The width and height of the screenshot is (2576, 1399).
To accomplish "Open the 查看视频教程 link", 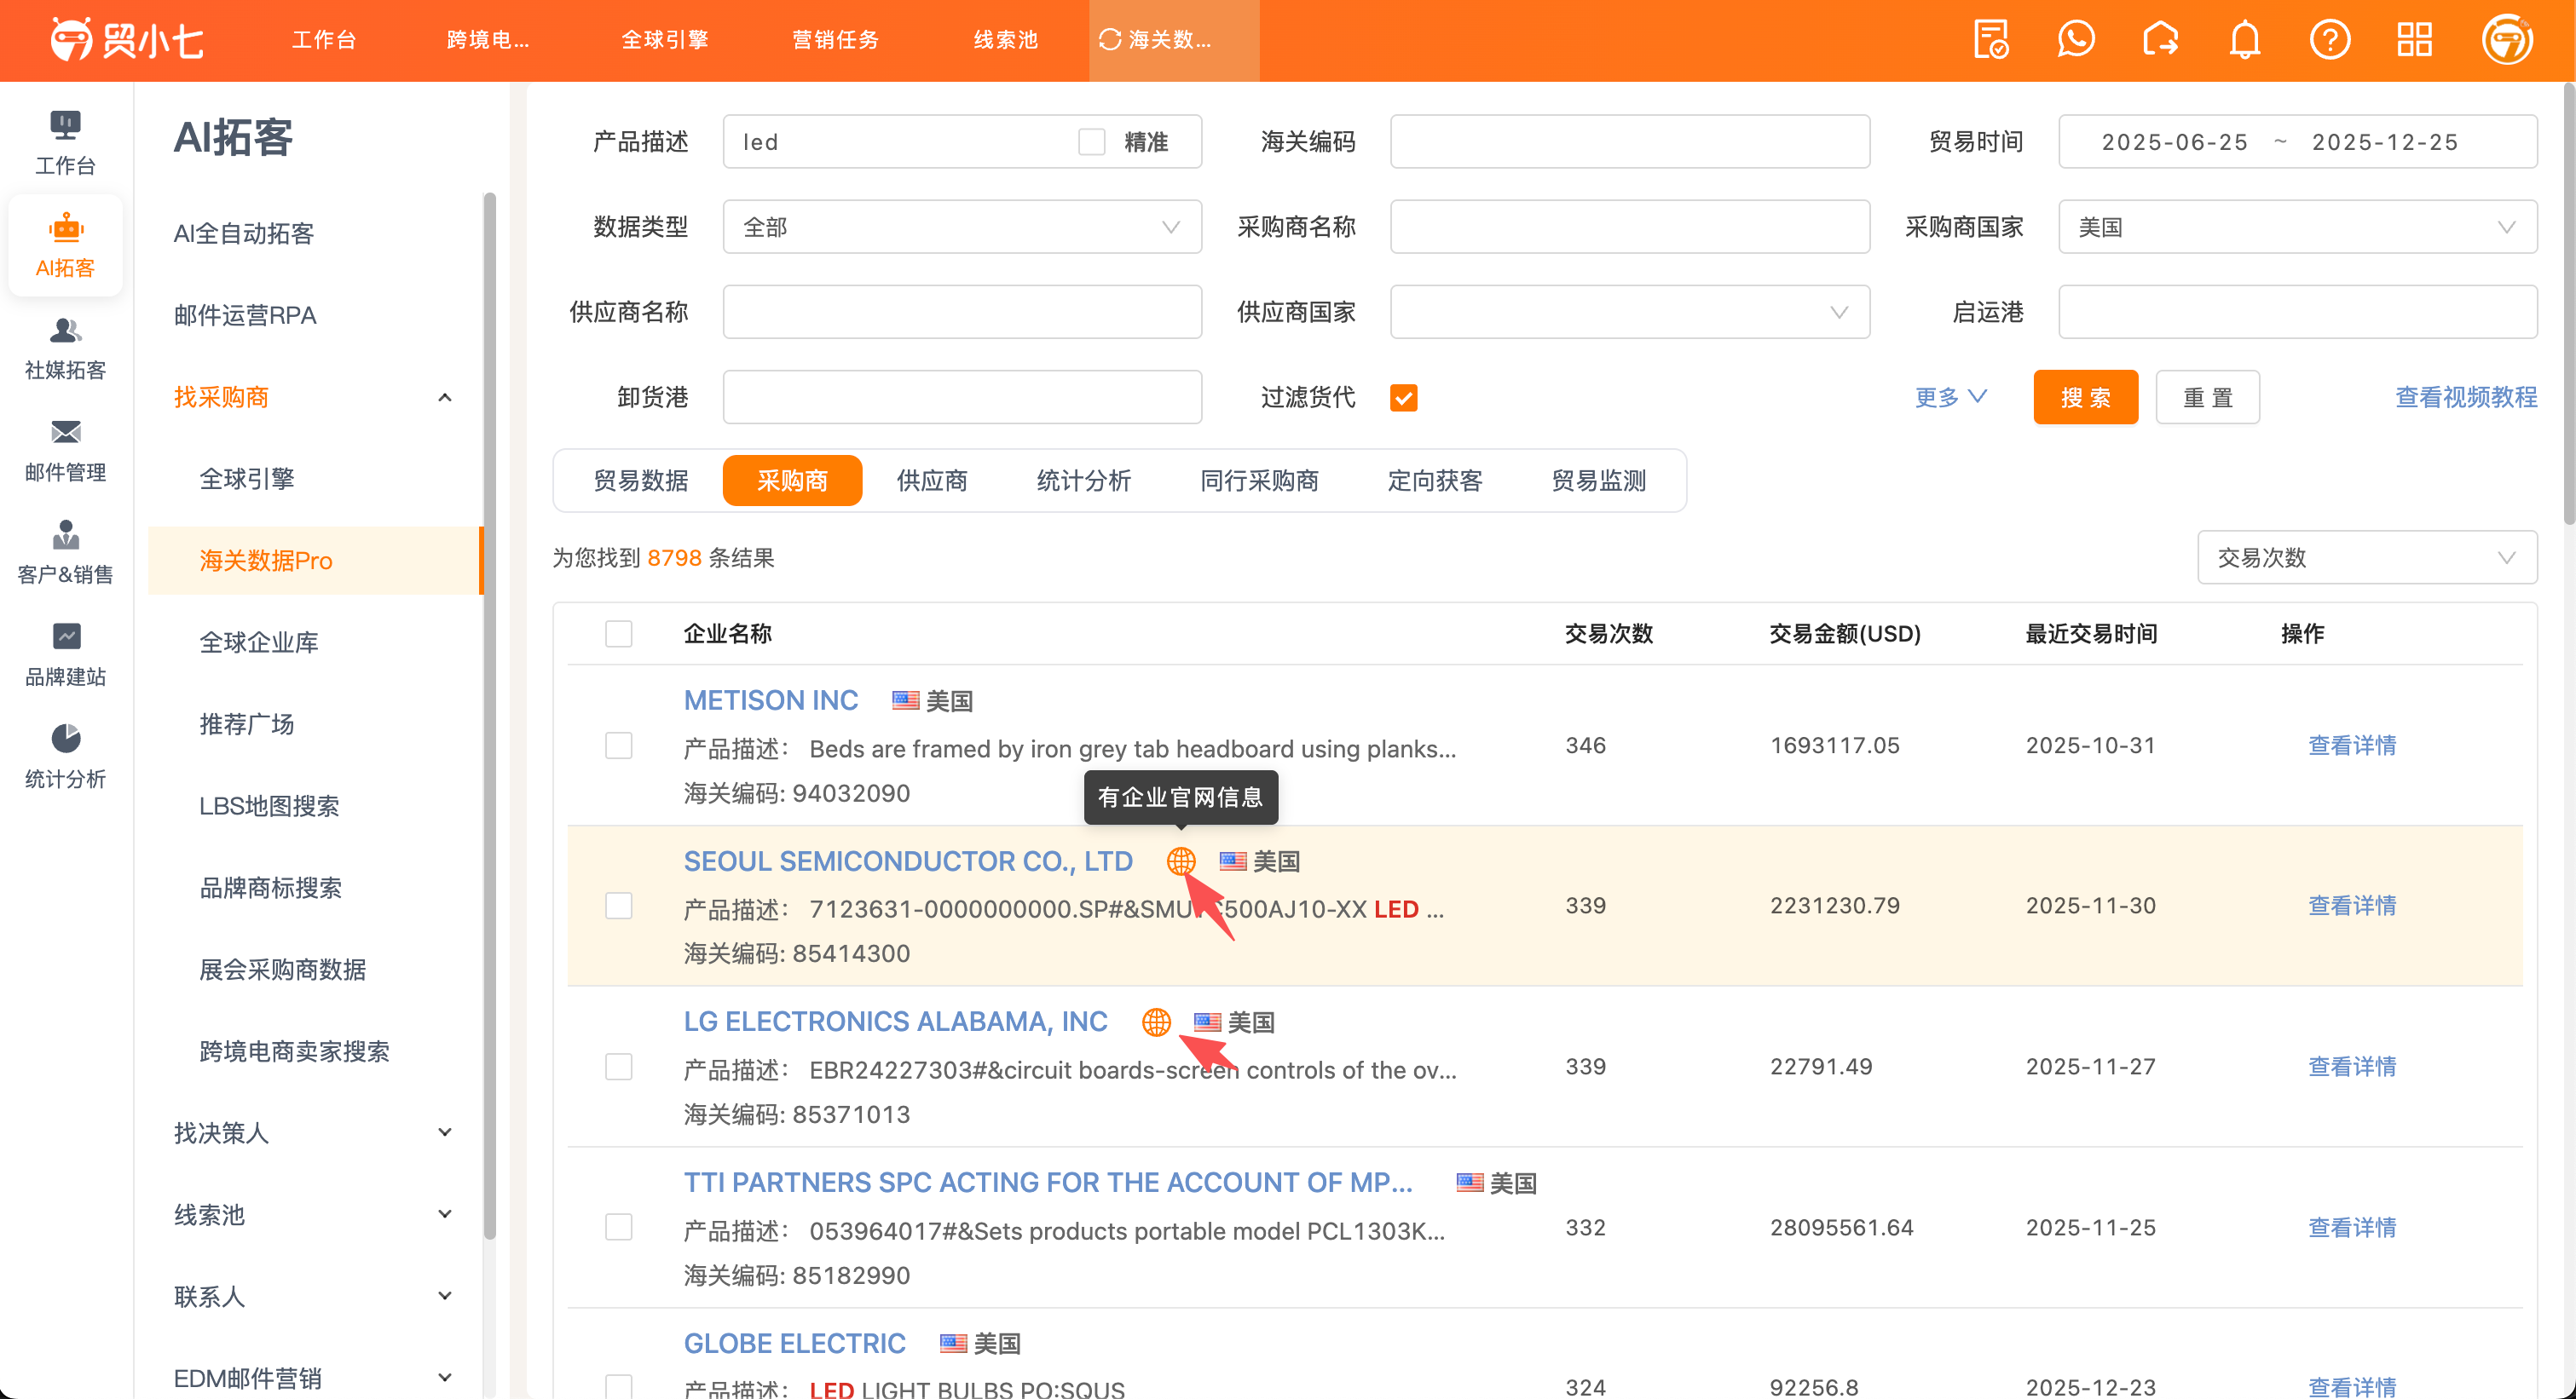I will tap(2466, 398).
